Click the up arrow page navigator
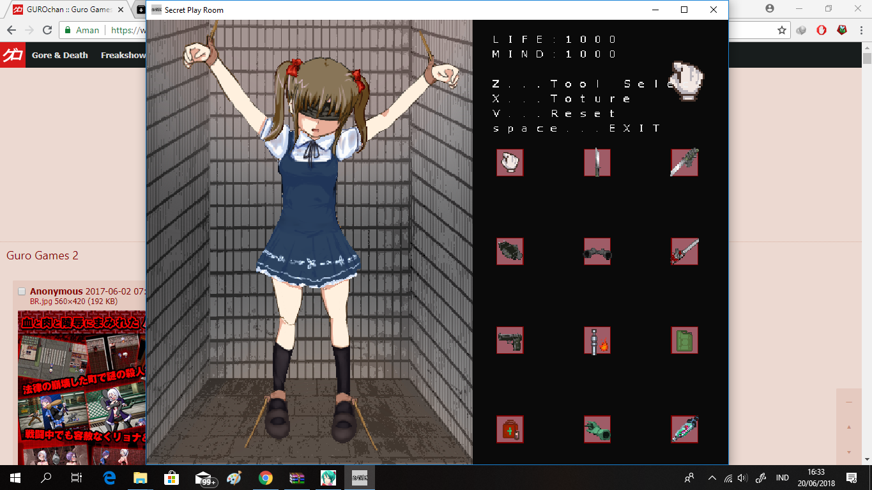The width and height of the screenshot is (872, 490). click(849, 427)
